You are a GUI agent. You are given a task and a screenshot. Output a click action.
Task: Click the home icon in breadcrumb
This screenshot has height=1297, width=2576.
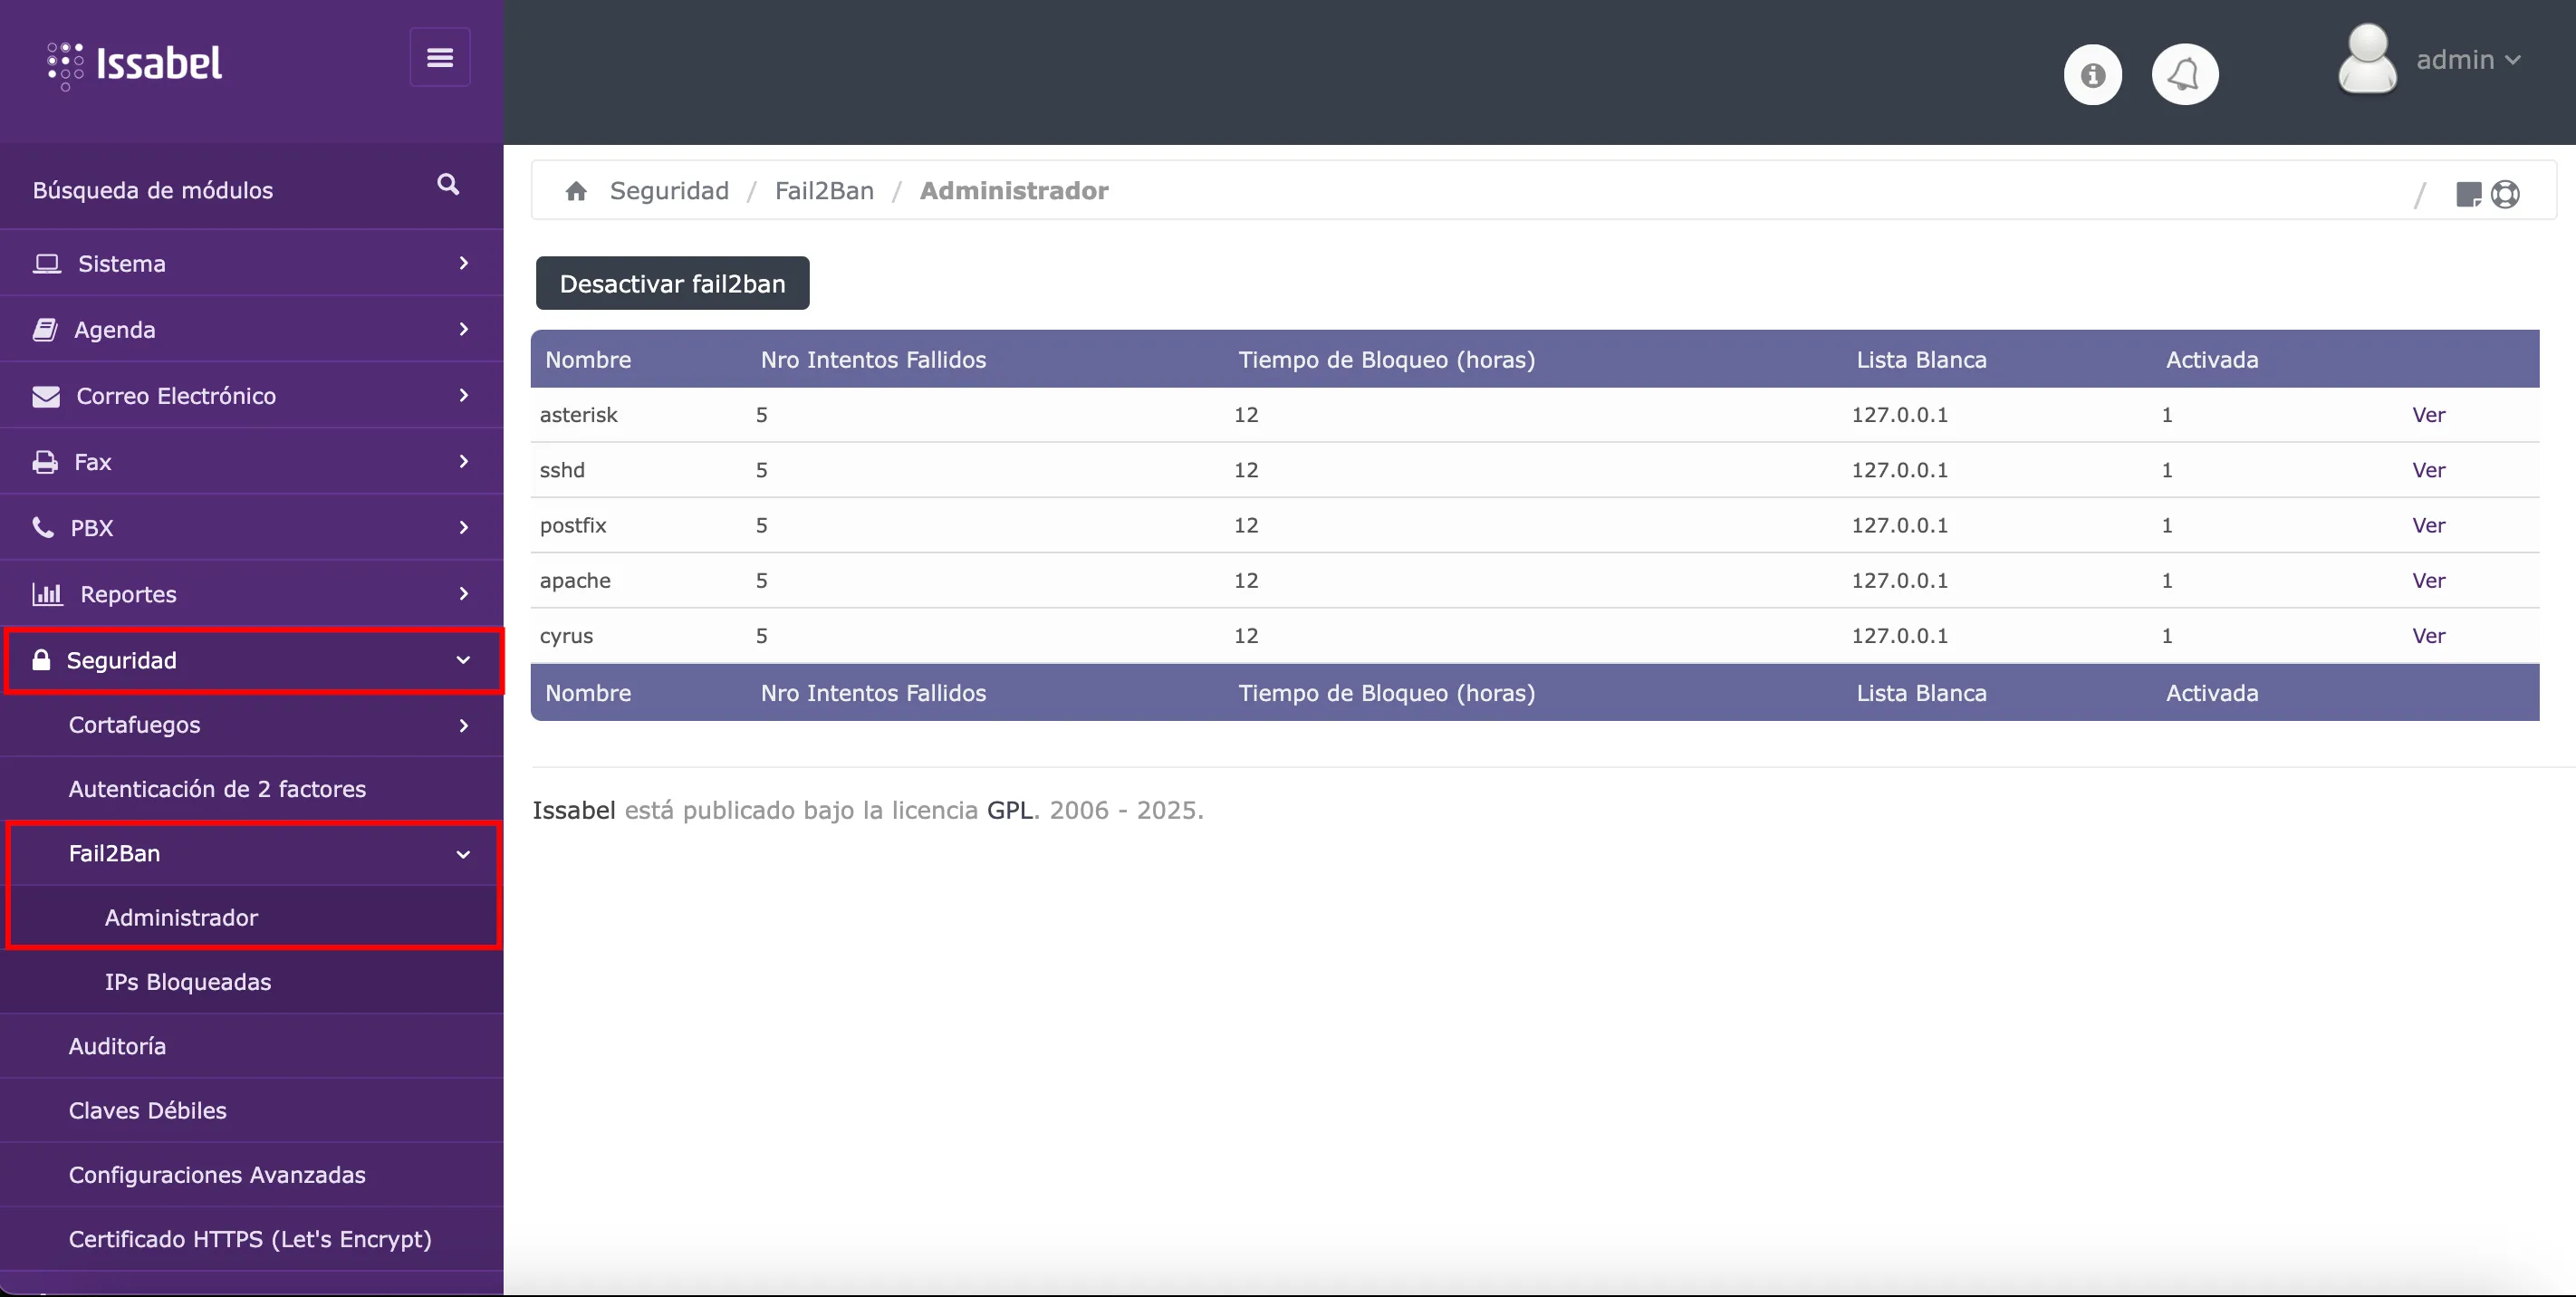coord(576,191)
